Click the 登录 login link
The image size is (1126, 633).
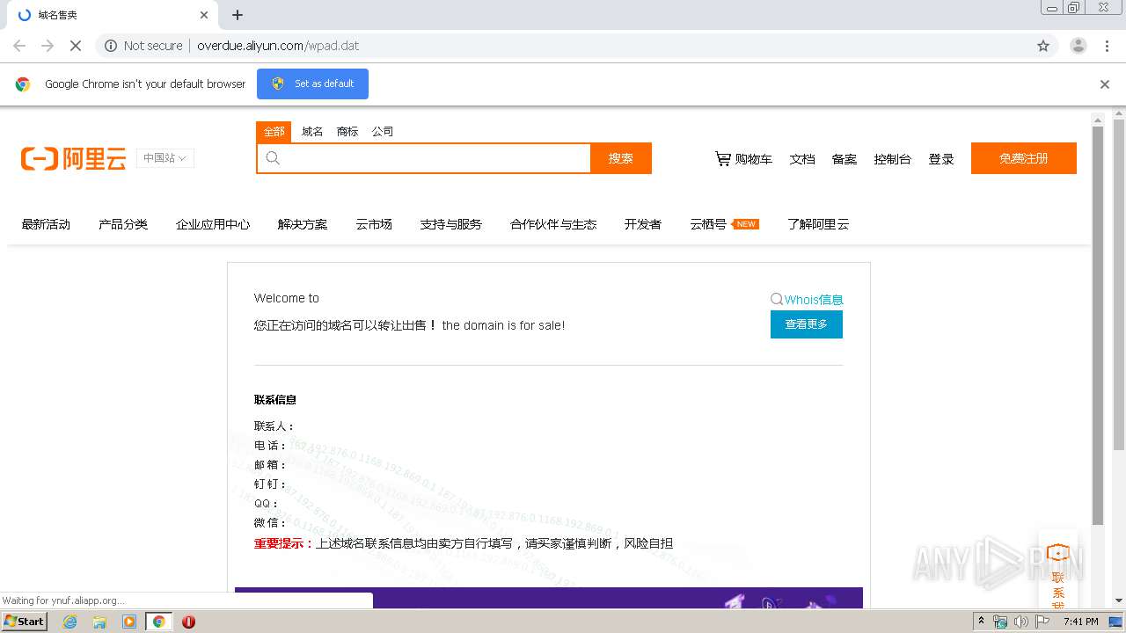(941, 159)
